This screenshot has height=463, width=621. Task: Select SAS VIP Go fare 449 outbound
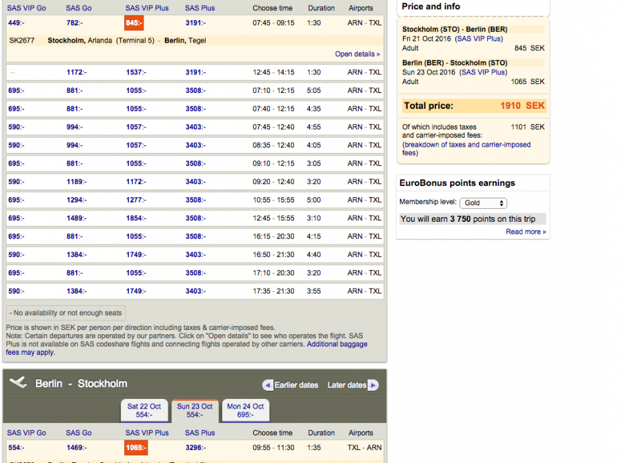(x=15, y=23)
